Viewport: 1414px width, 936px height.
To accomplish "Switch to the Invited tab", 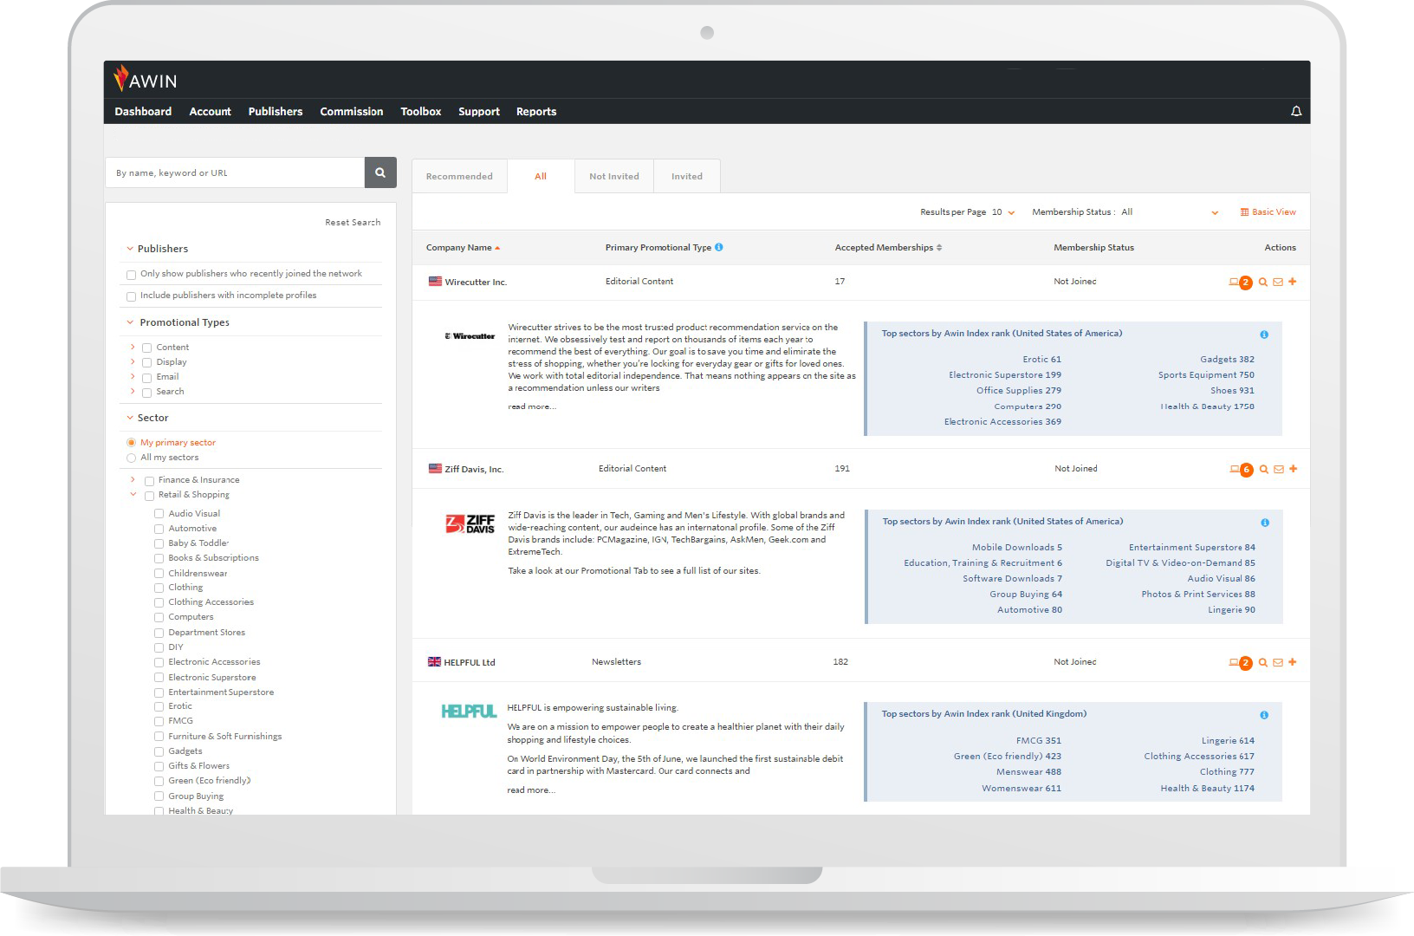I will pos(687,177).
